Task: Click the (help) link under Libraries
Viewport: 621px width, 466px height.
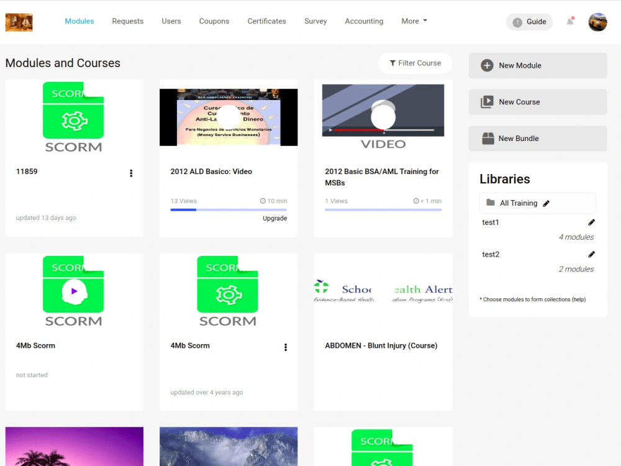Action: [x=579, y=299]
